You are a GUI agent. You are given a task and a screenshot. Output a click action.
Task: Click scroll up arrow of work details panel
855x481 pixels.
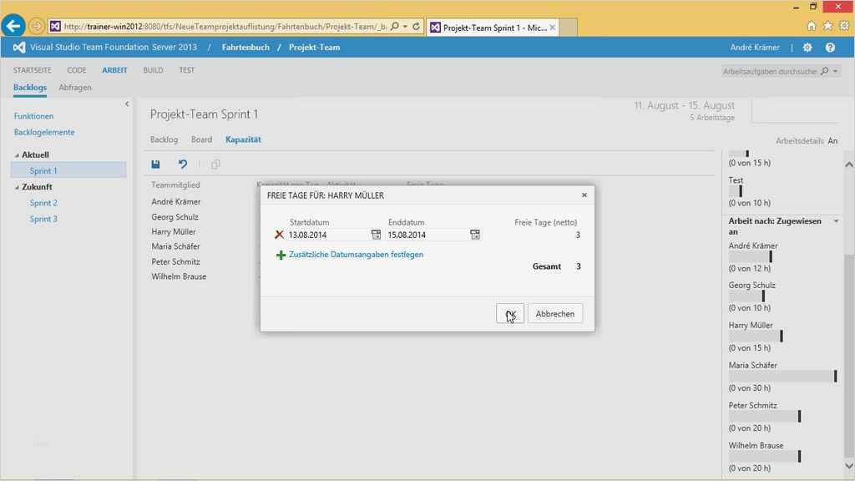[x=849, y=165]
